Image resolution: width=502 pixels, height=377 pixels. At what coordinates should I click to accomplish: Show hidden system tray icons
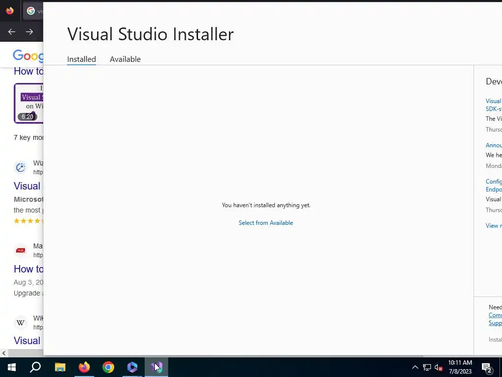tap(415, 367)
